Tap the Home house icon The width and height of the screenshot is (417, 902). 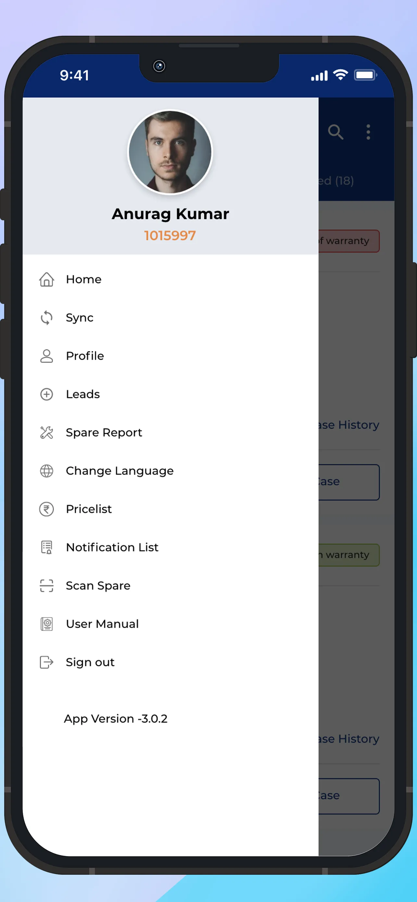(x=46, y=280)
